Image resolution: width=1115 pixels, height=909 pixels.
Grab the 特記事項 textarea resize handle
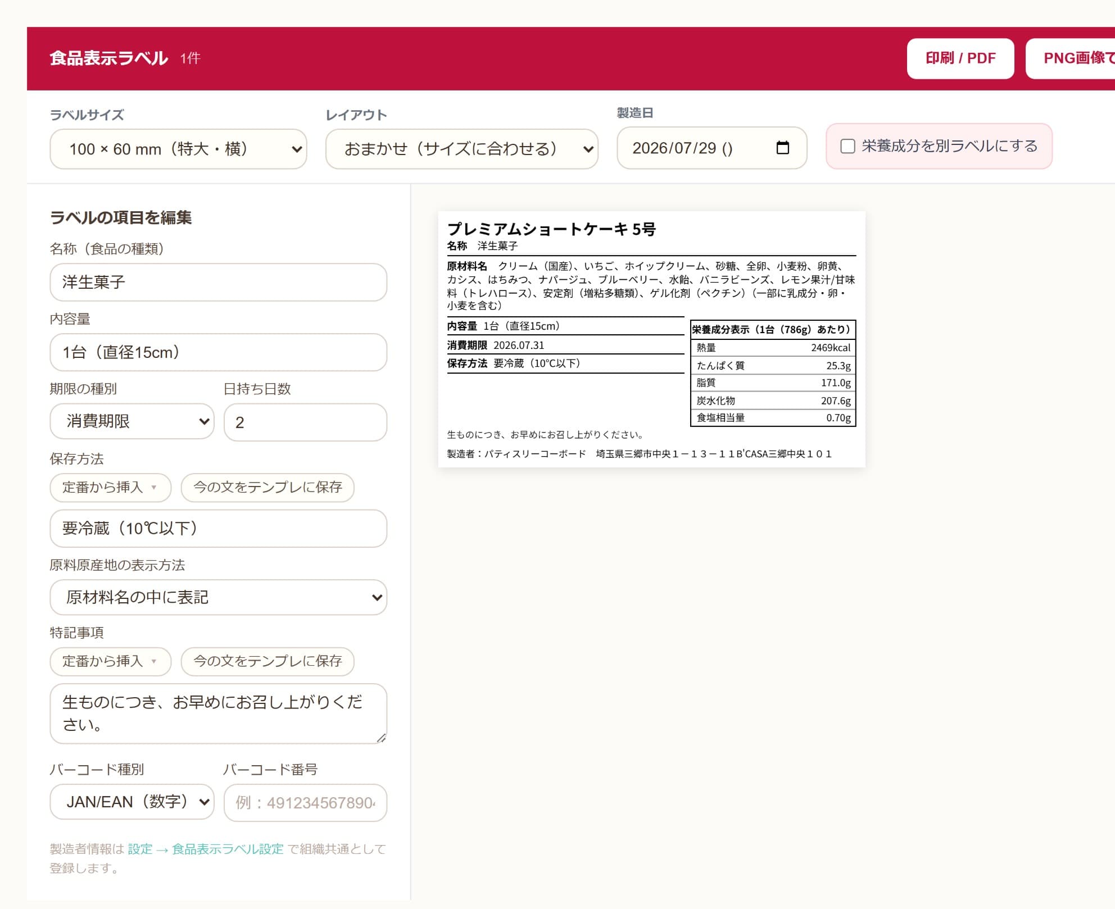click(381, 738)
